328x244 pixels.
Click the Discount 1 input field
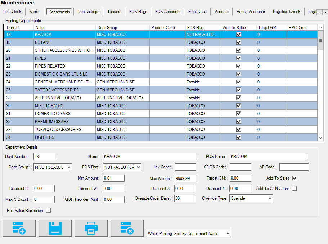[x=44, y=189]
